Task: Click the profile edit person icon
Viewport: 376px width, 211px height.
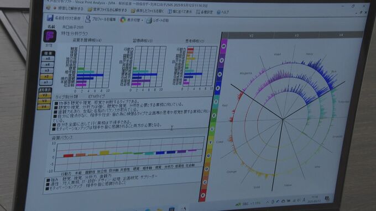Action: point(88,19)
